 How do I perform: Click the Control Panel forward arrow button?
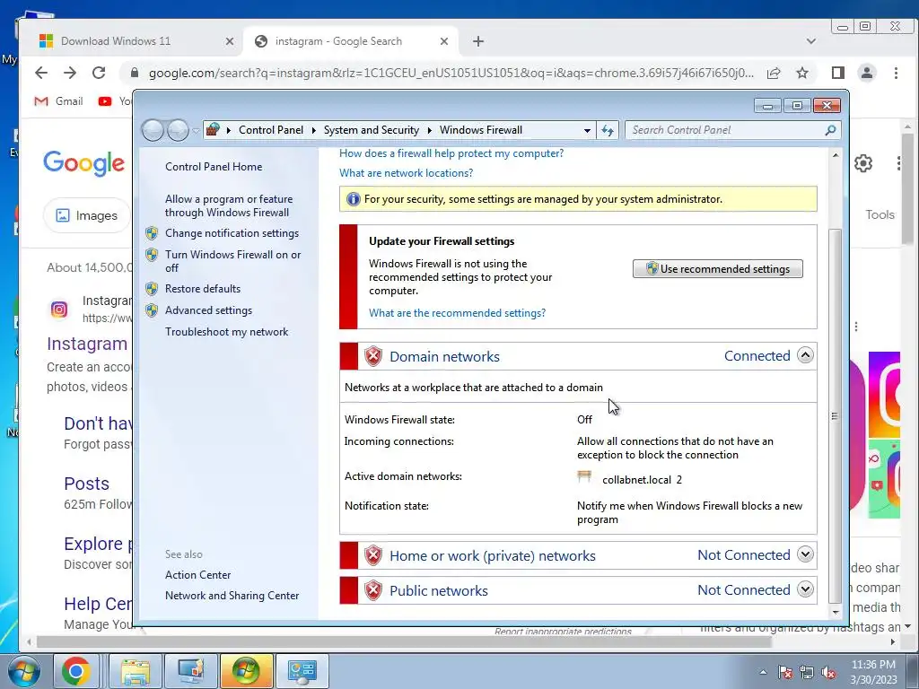pyautogui.click(x=178, y=130)
